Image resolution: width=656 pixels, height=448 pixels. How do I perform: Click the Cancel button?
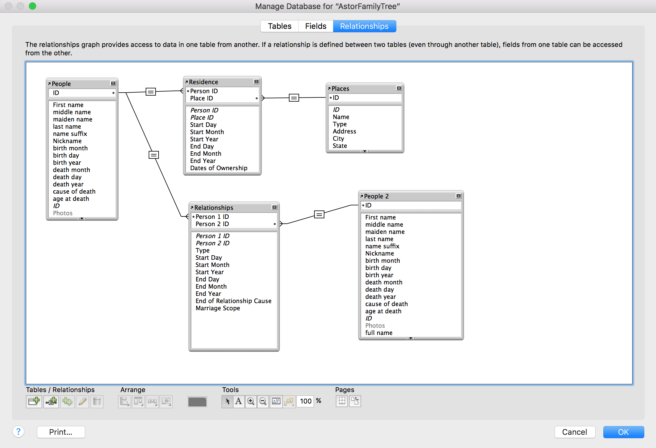(574, 432)
